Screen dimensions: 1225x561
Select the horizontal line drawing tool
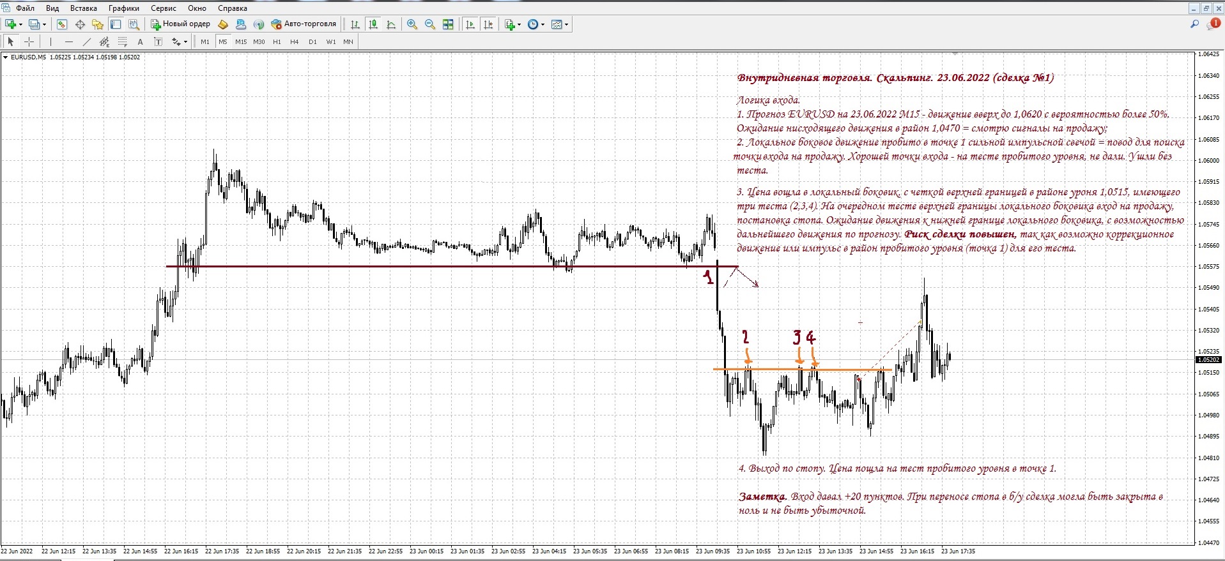click(69, 41)
